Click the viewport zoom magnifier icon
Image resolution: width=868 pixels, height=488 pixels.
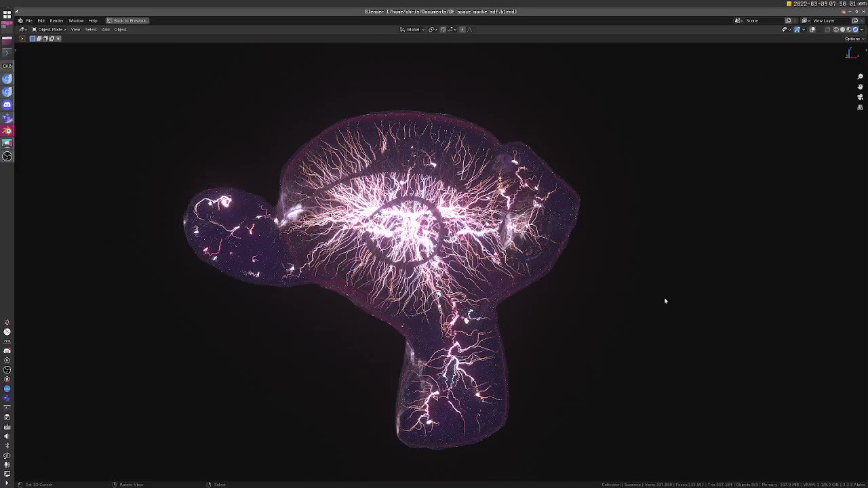pos(860,77)
